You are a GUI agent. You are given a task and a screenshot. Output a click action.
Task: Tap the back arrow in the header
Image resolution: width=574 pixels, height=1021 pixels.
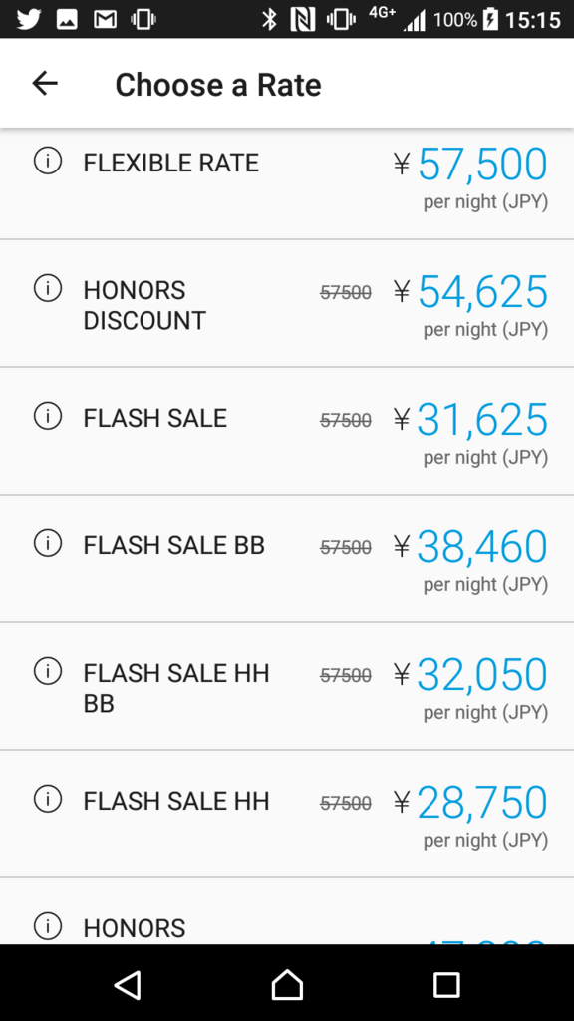coord(45,84)
